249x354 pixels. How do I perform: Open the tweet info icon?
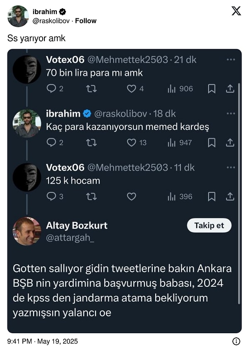coord(236,342)
